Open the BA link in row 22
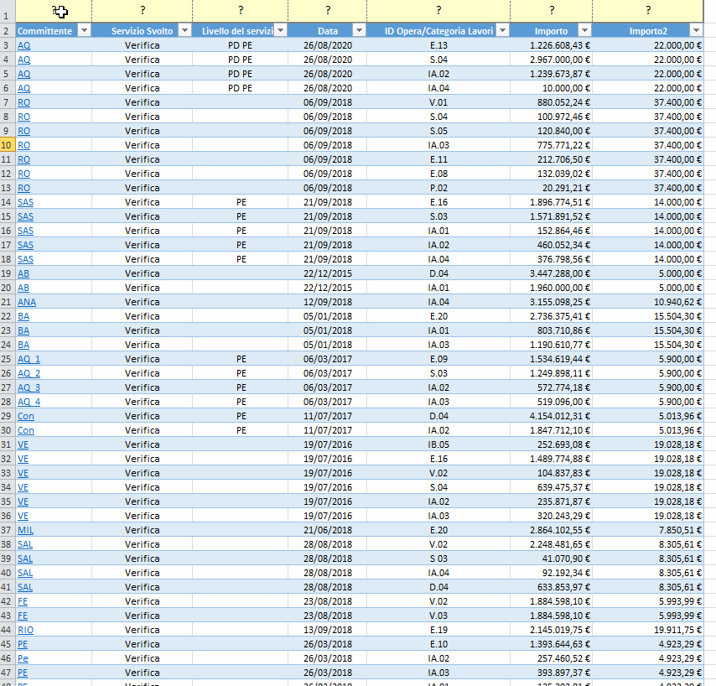Image resolution: width=716 pixels, height=686 pixels. (23, 316)
